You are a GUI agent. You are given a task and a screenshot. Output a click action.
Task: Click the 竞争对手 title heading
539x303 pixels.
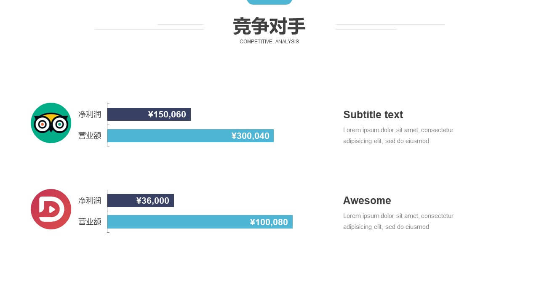(269, 27)
